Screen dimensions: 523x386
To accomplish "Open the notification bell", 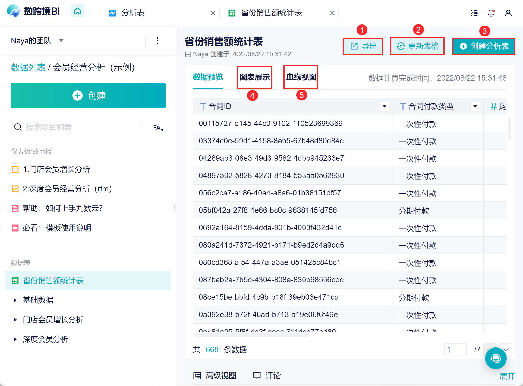I will (491, 13).
